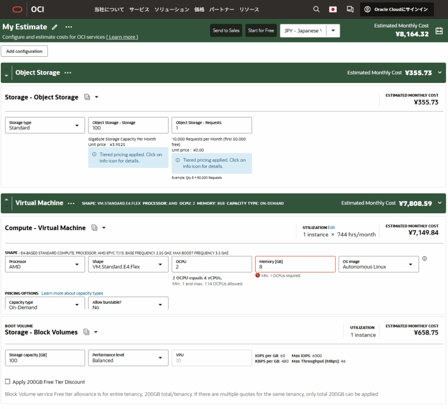
Task: Click the Start for Free button
Action: (x=261, y=31)
